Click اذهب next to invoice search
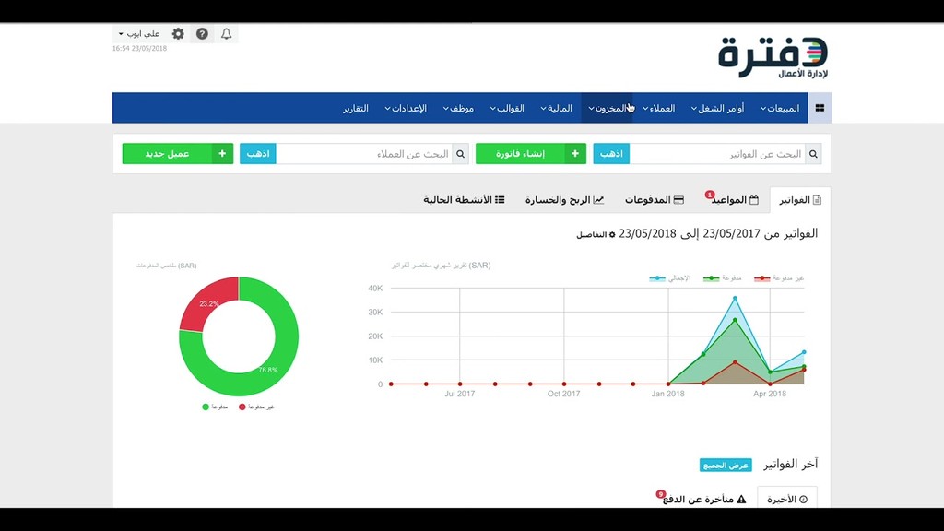944x531 pixels. tap(611, 154)
